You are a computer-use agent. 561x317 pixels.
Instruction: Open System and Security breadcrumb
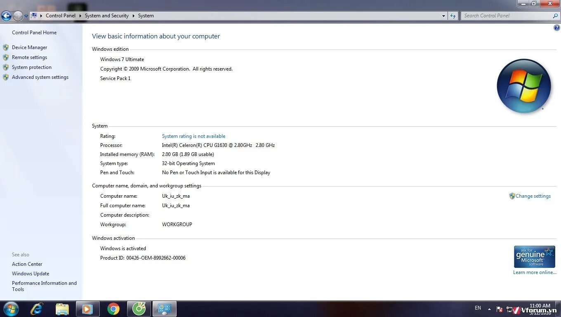(x=107, y=16)
